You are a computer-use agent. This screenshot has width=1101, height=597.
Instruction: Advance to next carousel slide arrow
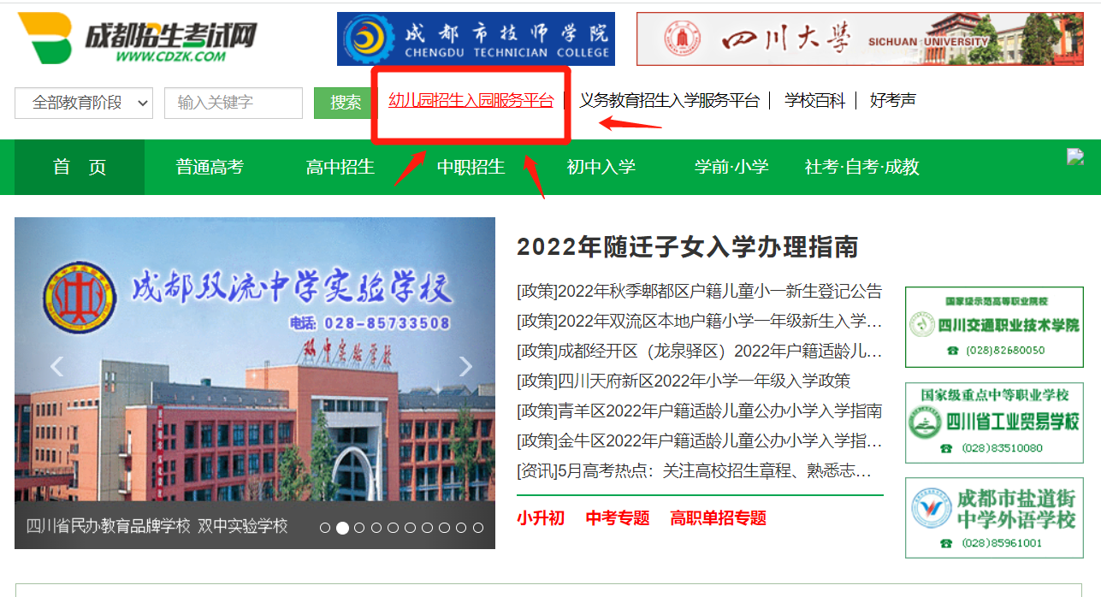pos(465,367)
